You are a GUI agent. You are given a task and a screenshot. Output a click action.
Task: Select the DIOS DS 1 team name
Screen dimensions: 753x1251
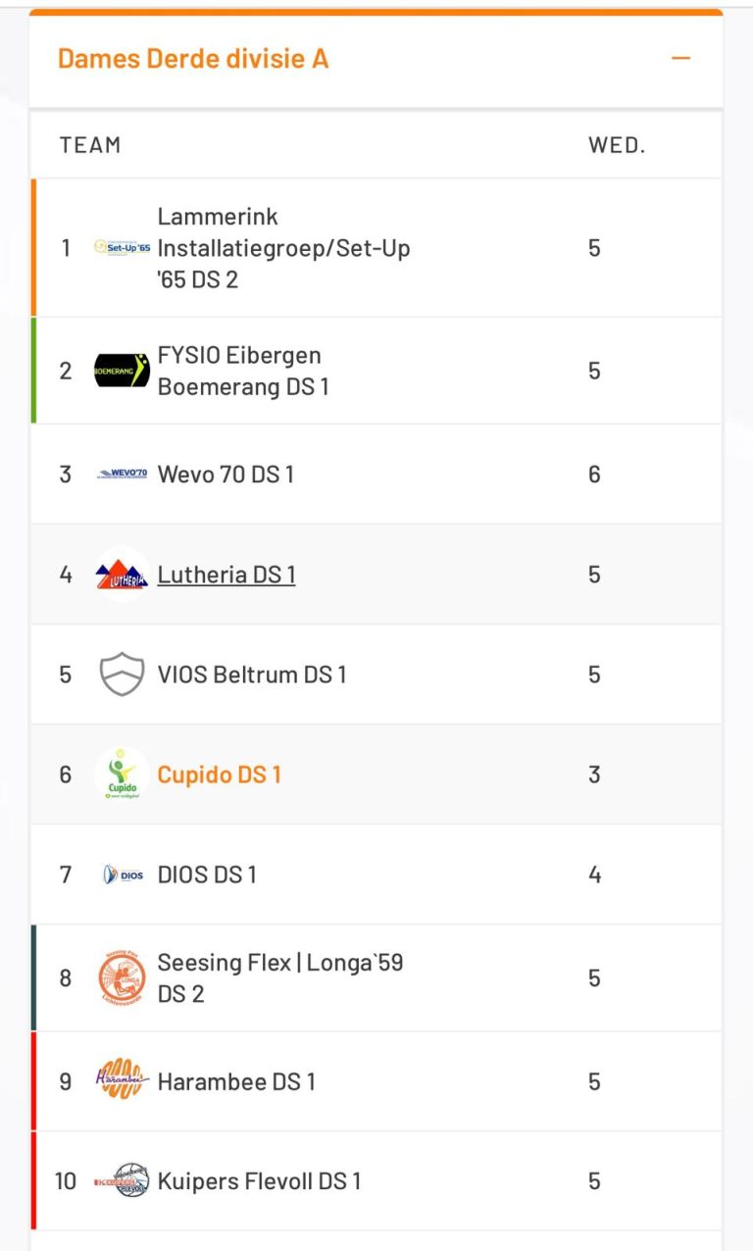207,875
